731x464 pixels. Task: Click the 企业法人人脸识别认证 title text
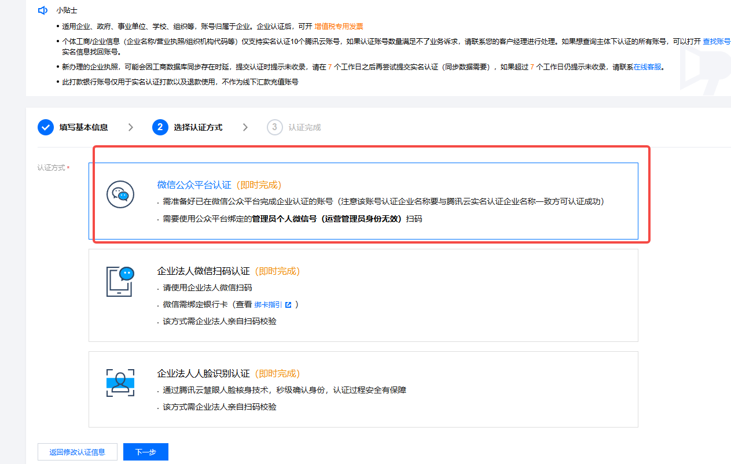click(203, 374)
